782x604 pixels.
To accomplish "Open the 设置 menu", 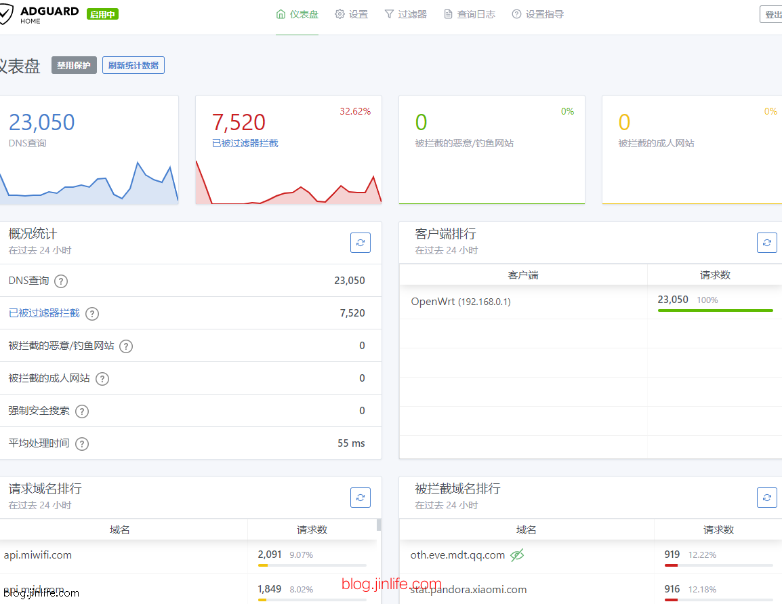I will pos(351,14).
